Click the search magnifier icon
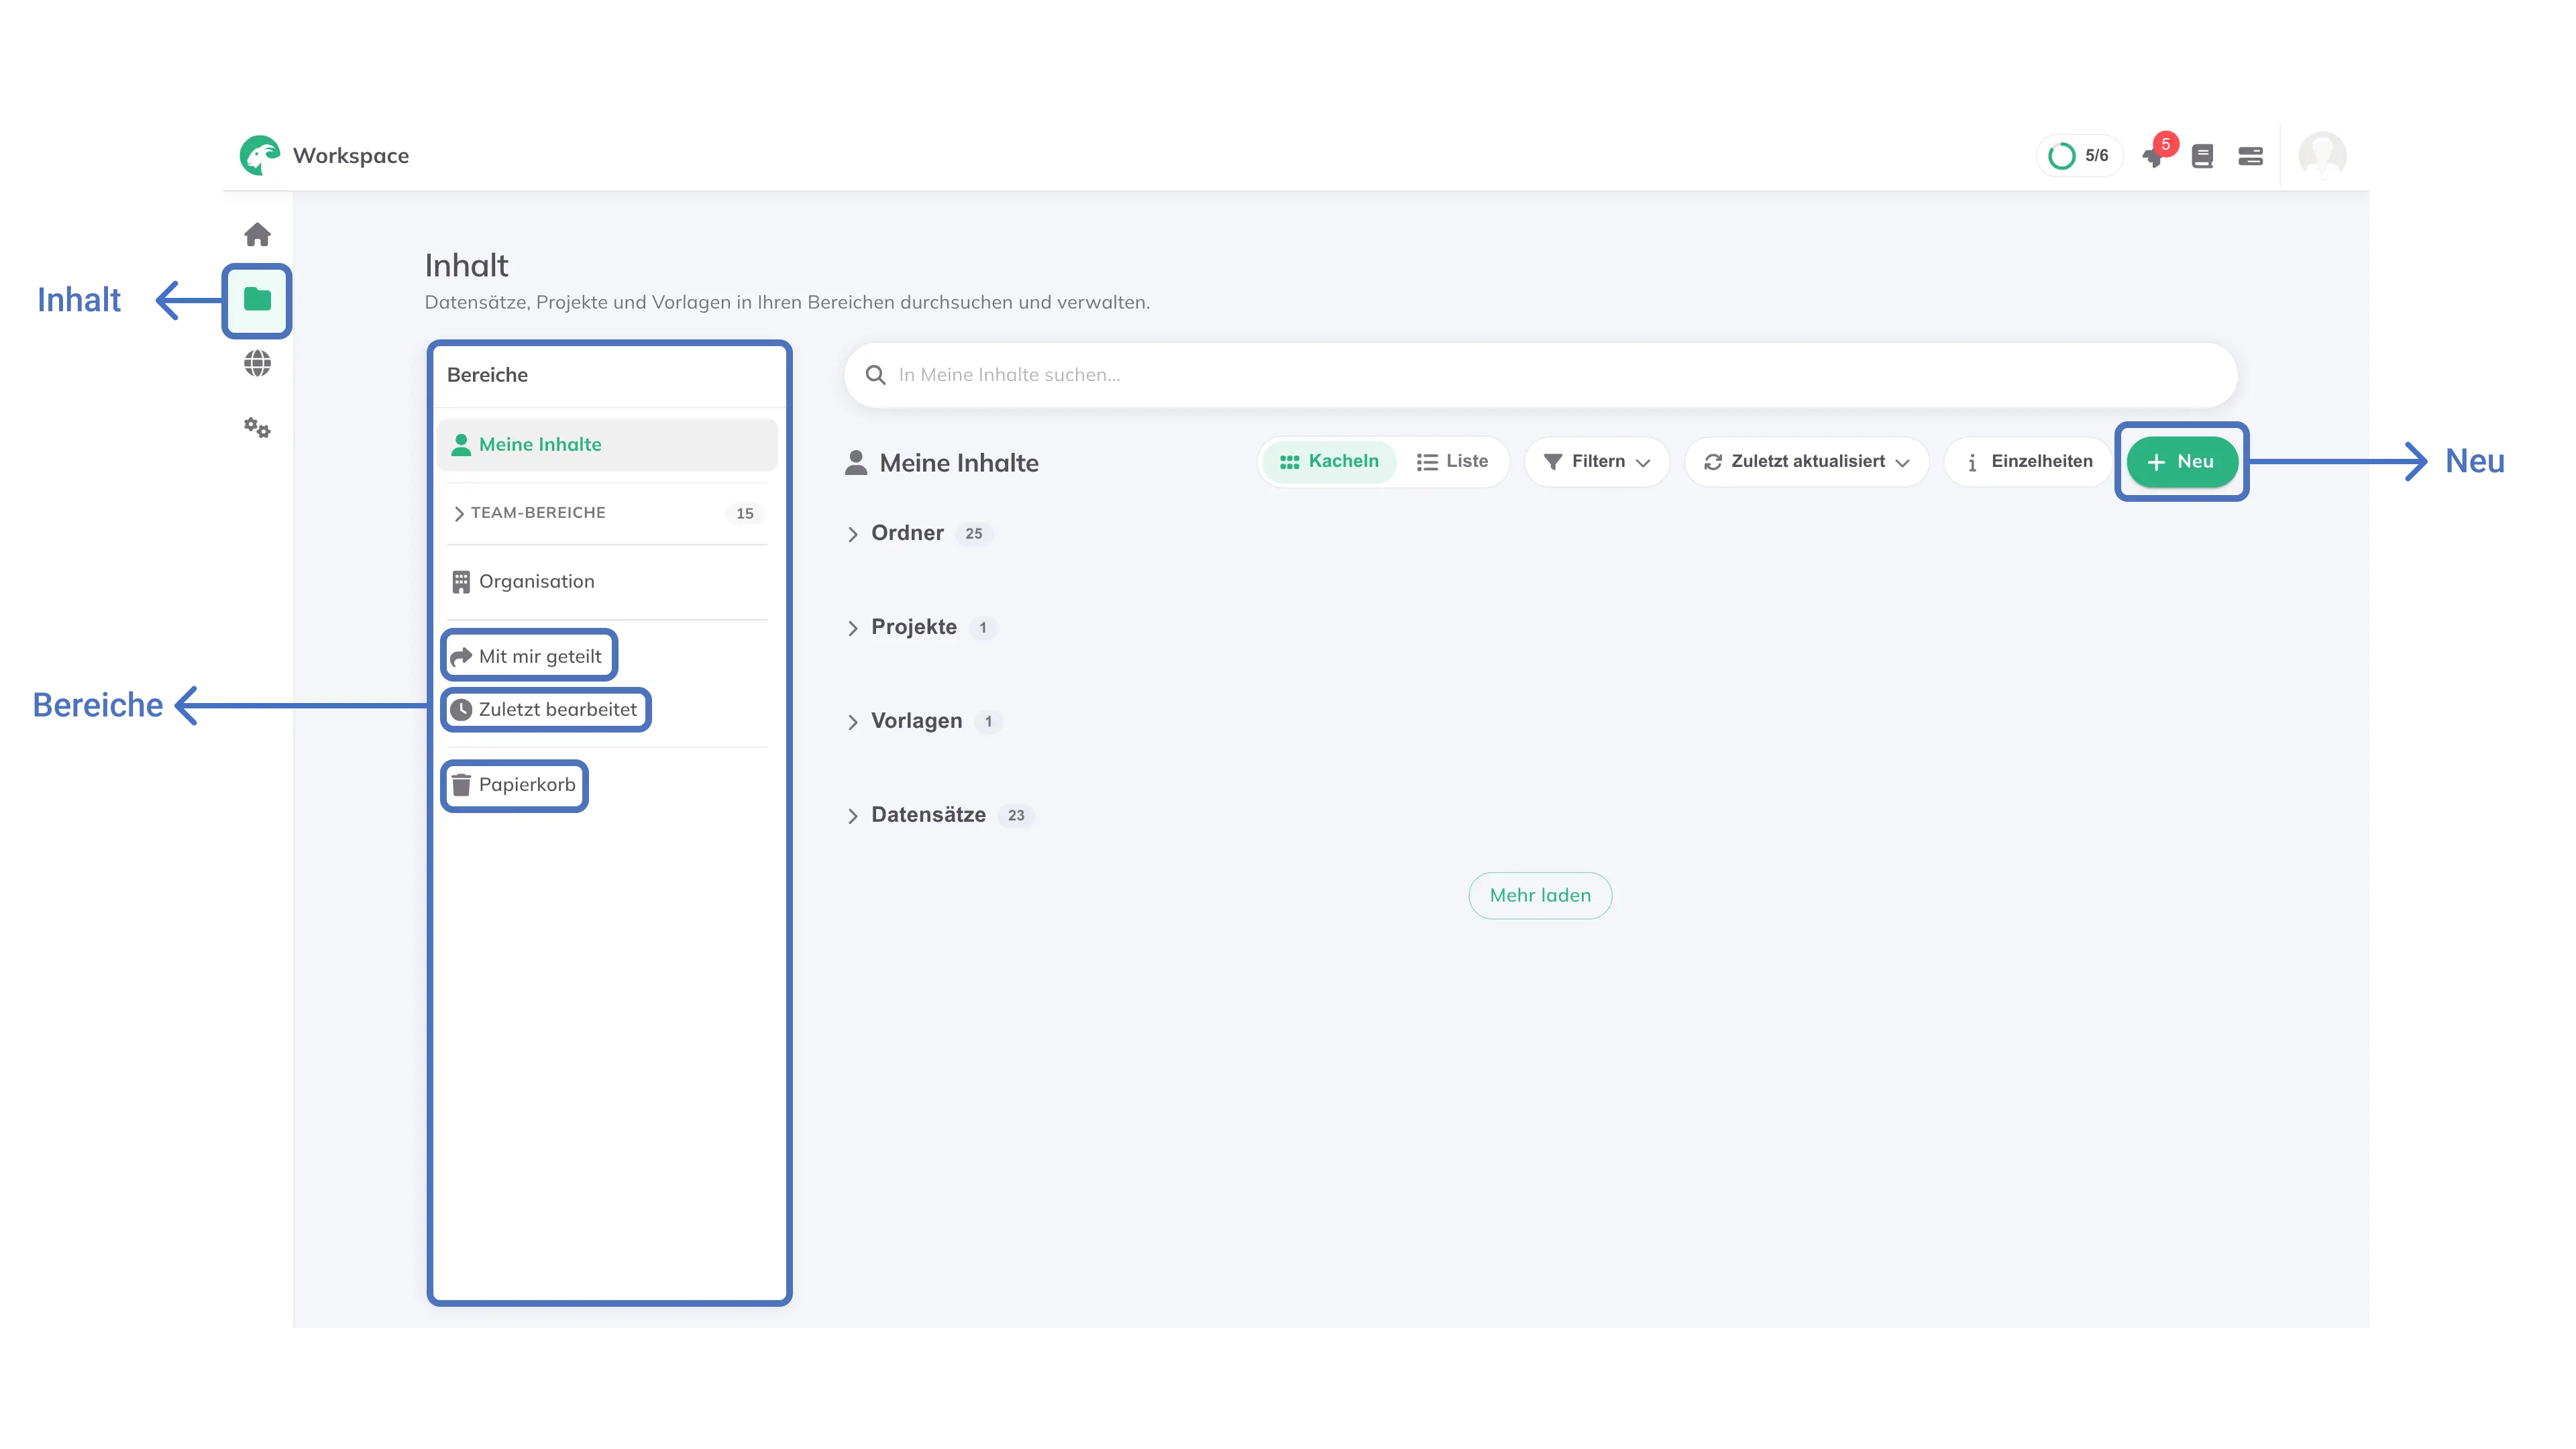The width and height of the screenshot is (2576, 1449). pyautogui.click(x=875, y=375)
